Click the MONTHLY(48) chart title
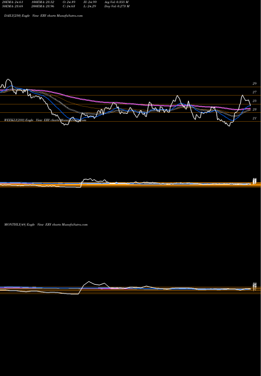The width and height of the screenshot is (261, 376). coord(46,225)
